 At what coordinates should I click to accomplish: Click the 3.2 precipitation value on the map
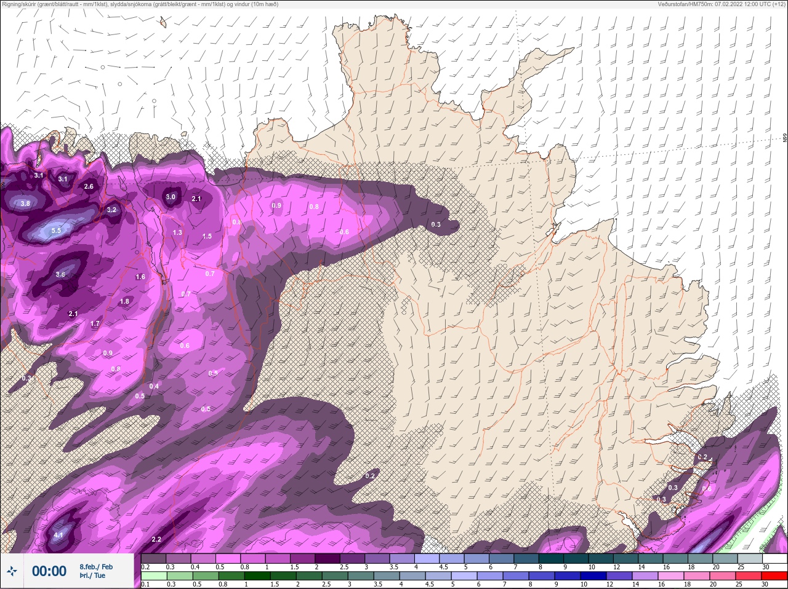[x=111, y=210]
